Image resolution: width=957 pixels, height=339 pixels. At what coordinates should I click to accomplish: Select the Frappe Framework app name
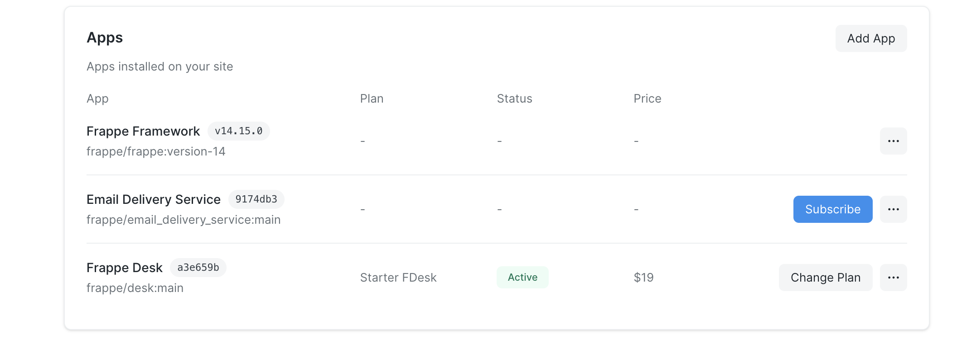point(143,131)
